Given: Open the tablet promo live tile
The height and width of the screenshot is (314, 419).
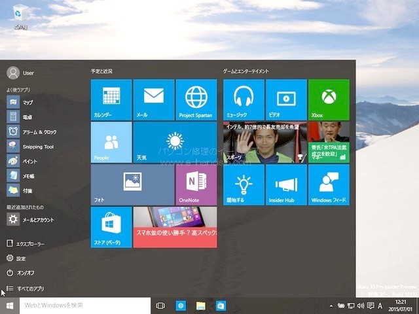Looking at the screenshot, I should [x=175, y=227].
